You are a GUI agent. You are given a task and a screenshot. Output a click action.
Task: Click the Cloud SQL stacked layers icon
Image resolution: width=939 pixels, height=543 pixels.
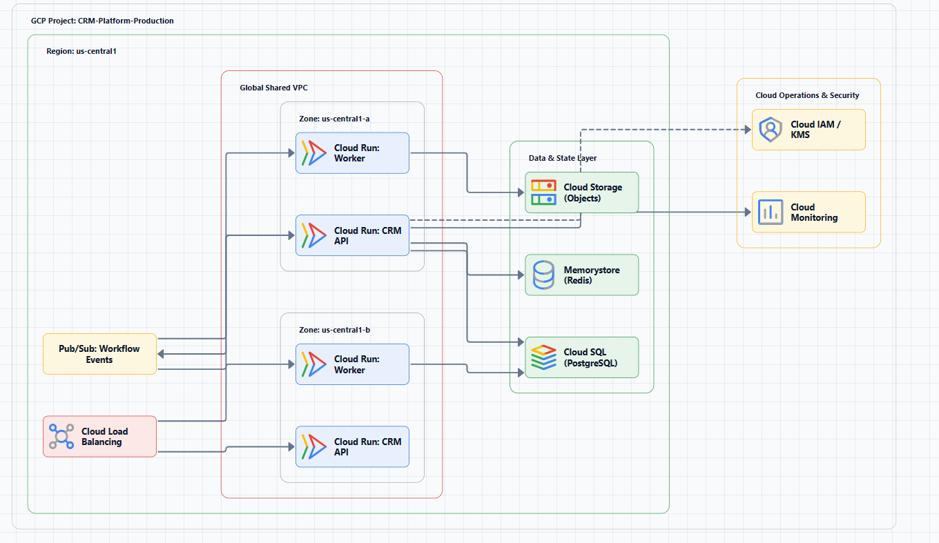543,357
